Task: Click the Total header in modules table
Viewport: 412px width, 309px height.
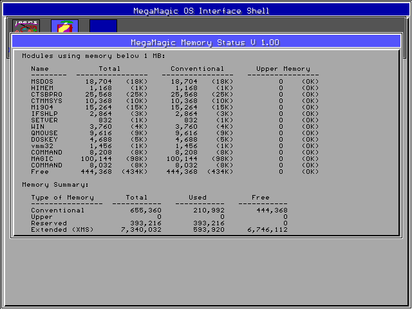Action: point(109,69)
